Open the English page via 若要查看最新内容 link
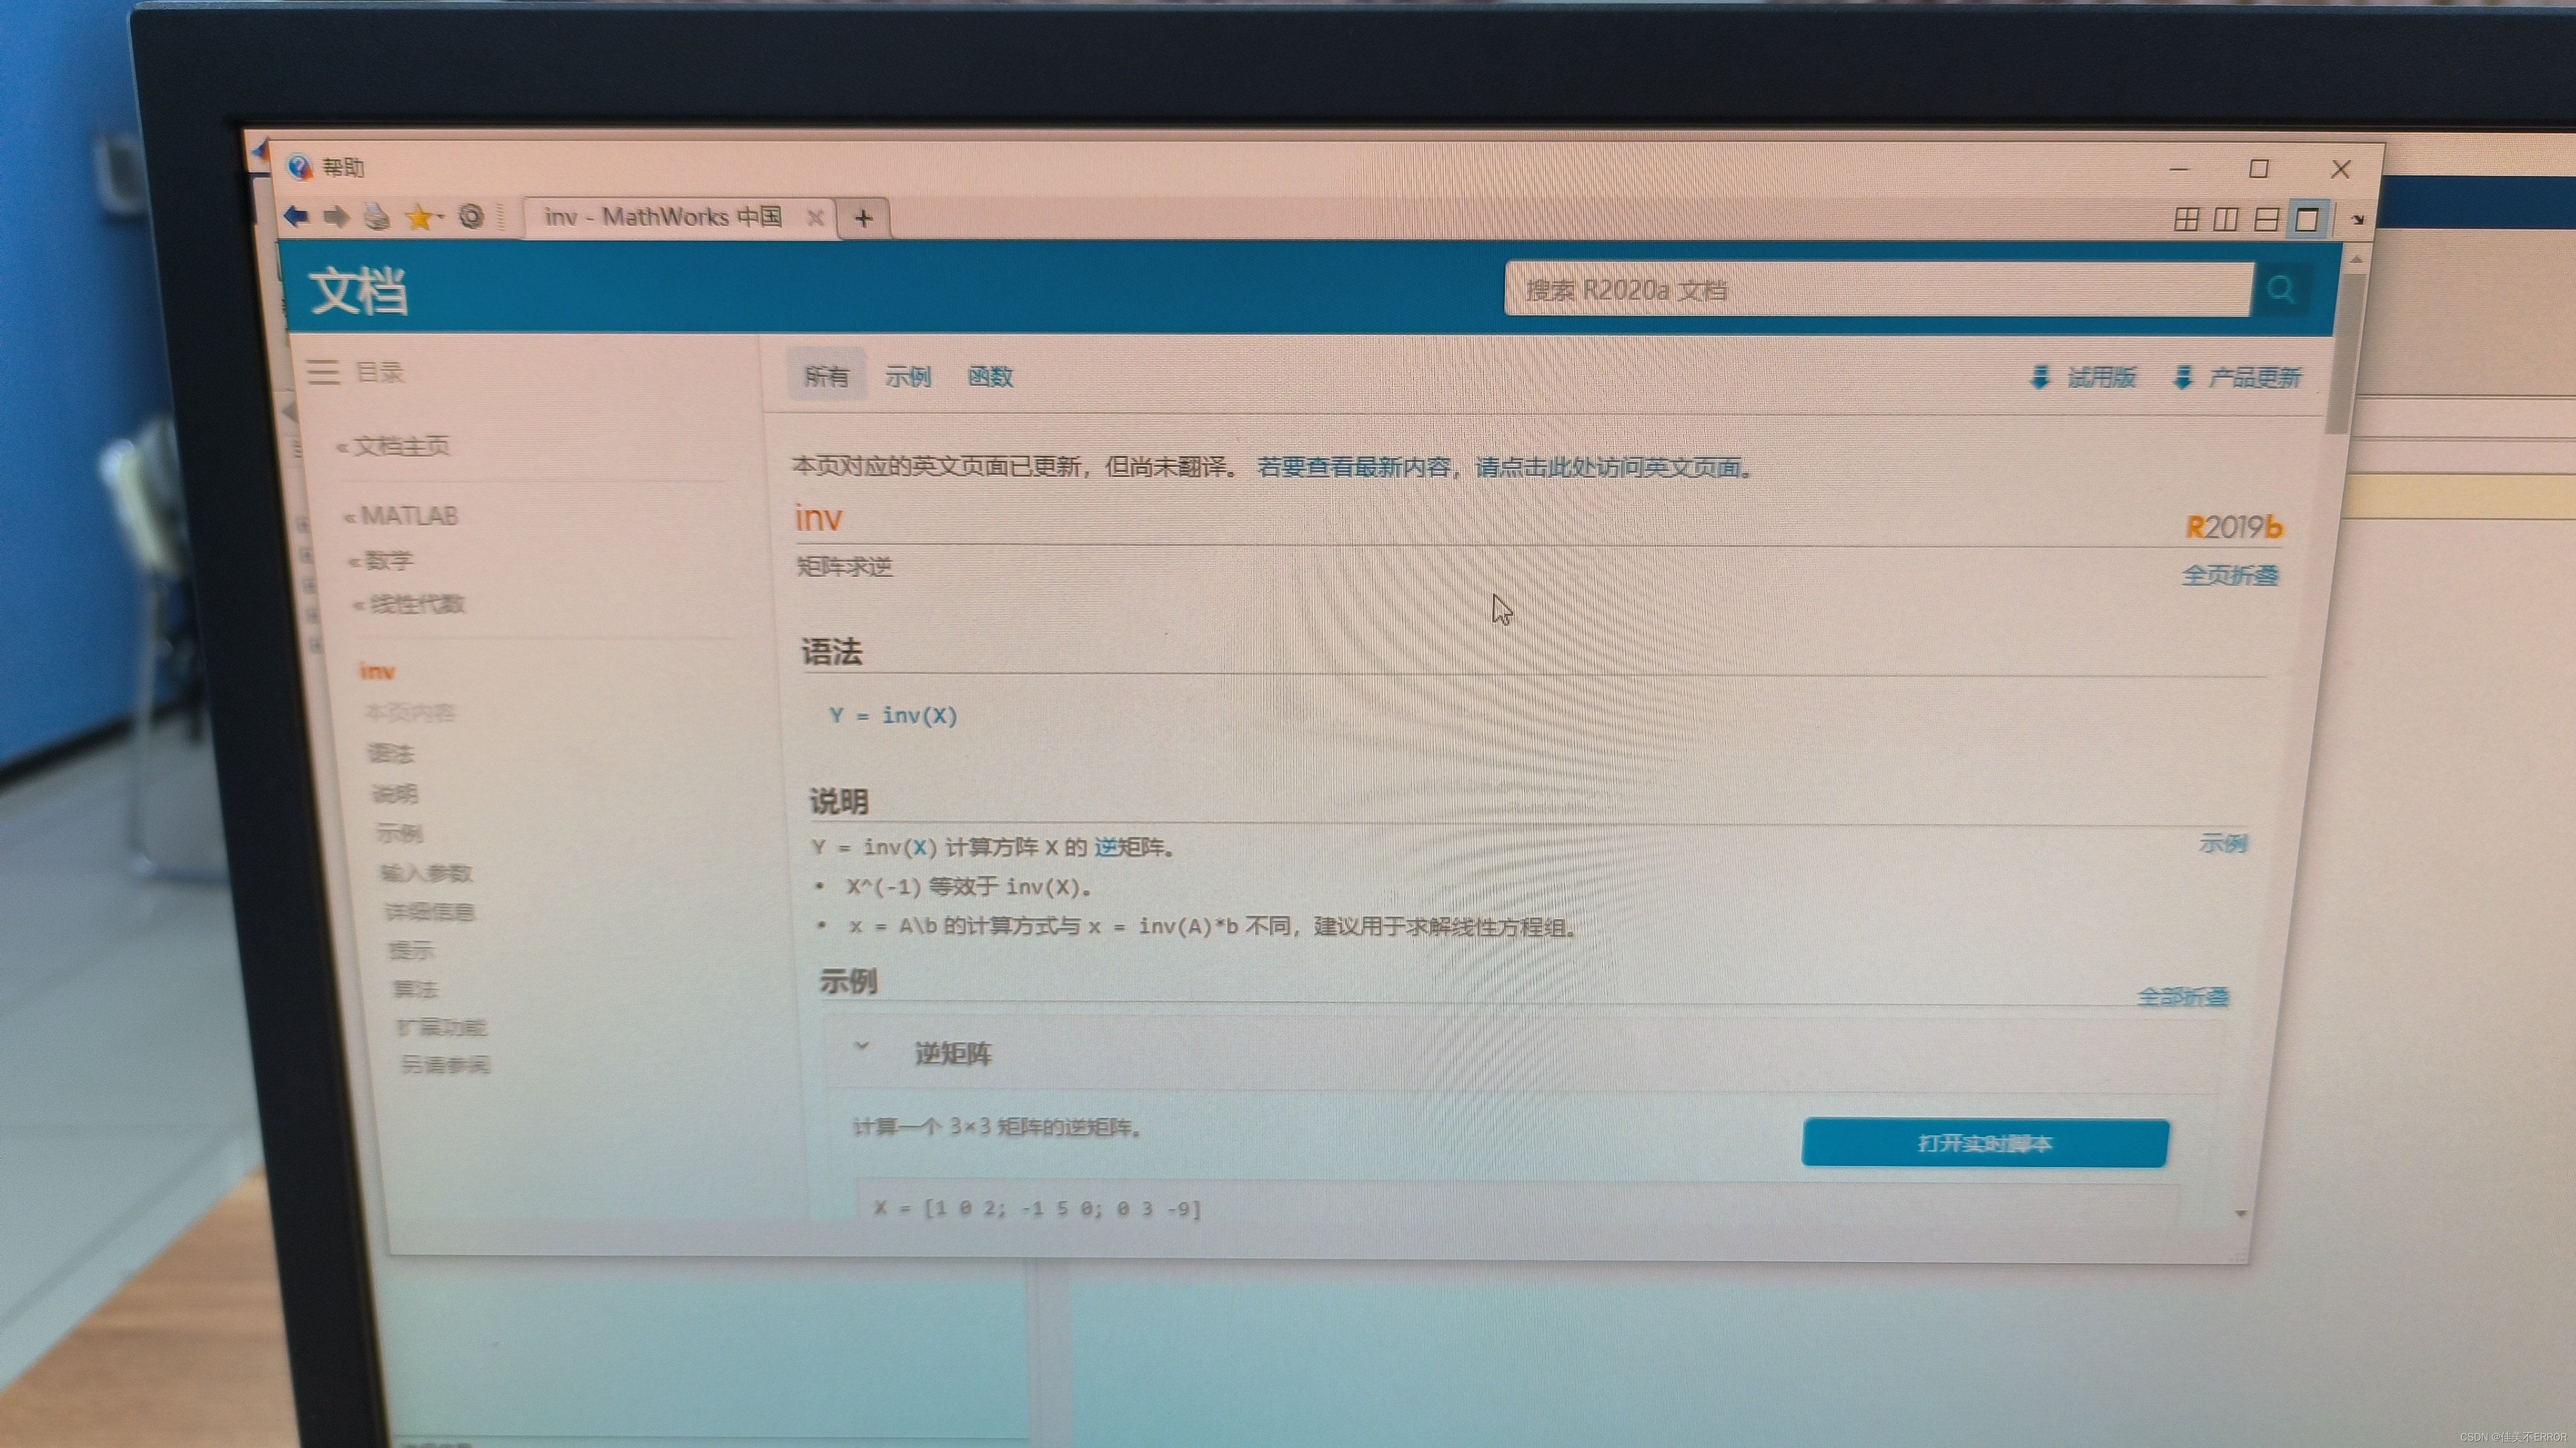Image resolution: width=2576 pixels, height=1448 pixels. [x=1504, y=467]
